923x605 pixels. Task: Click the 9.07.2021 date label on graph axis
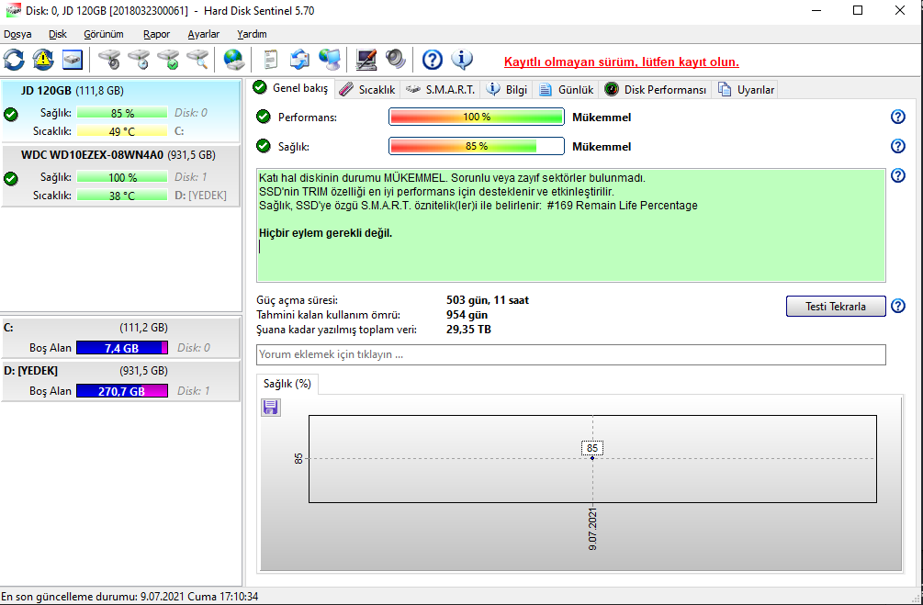click(592, 529)
